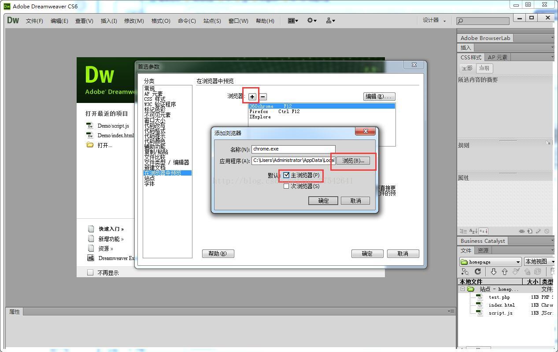Switch to the AP 元素 tab
This screenshot has width=558, height=352.
point(498,57)
